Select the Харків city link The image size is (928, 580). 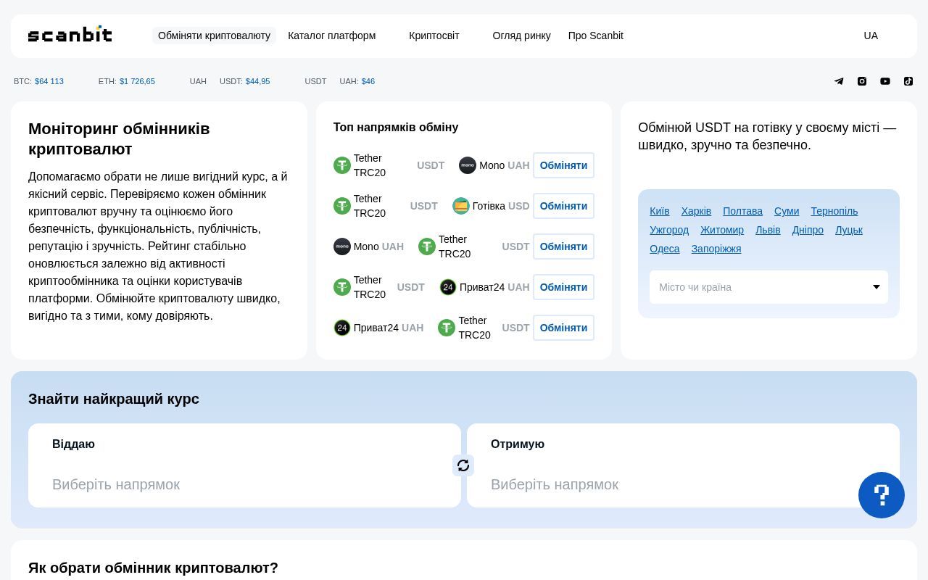pos(696,211)
